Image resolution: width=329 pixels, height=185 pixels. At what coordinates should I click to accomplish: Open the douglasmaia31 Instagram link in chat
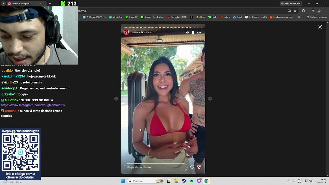coord(33,105)
